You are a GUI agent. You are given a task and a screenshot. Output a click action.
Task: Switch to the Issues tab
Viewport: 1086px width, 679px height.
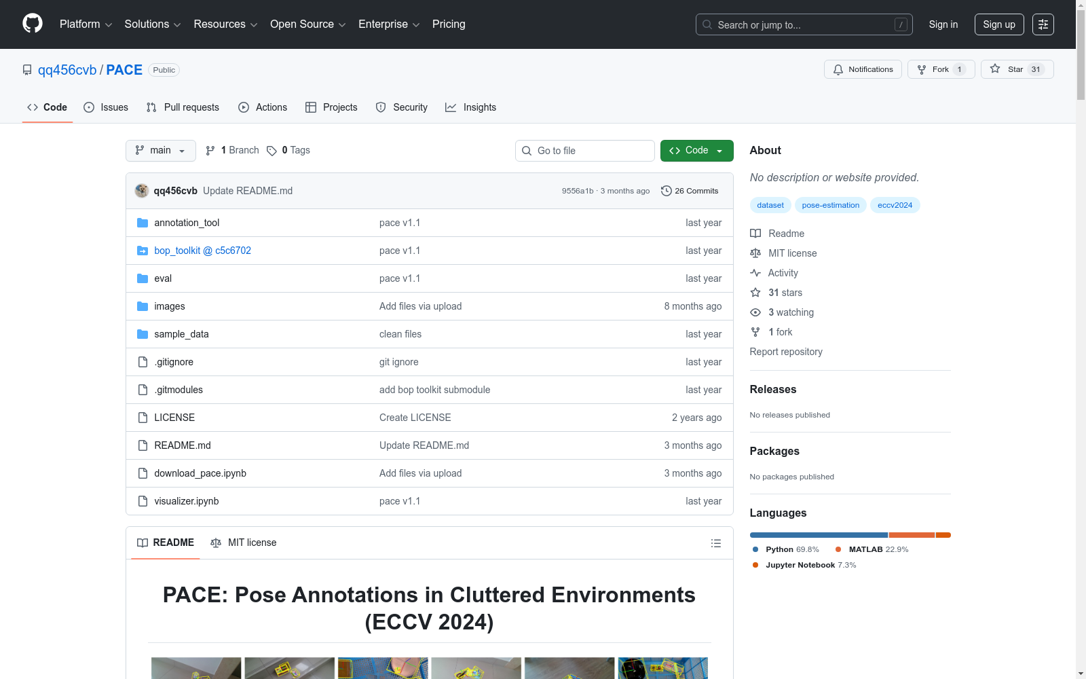click(x=106, y=107)
